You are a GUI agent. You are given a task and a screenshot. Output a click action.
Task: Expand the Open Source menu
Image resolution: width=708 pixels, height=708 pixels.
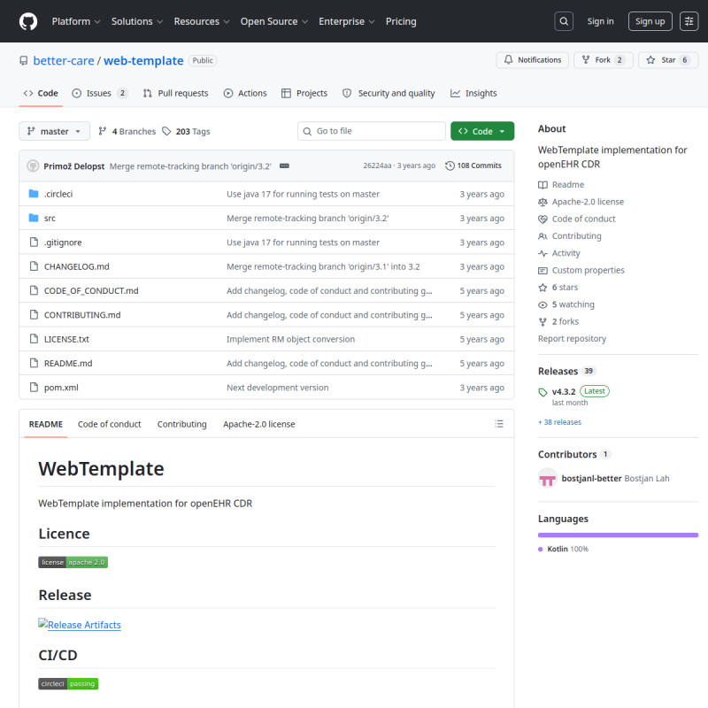pyautogui.click(x=274, y=21)
